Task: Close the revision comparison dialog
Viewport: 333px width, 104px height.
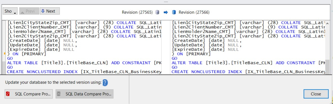Action: 316,94
